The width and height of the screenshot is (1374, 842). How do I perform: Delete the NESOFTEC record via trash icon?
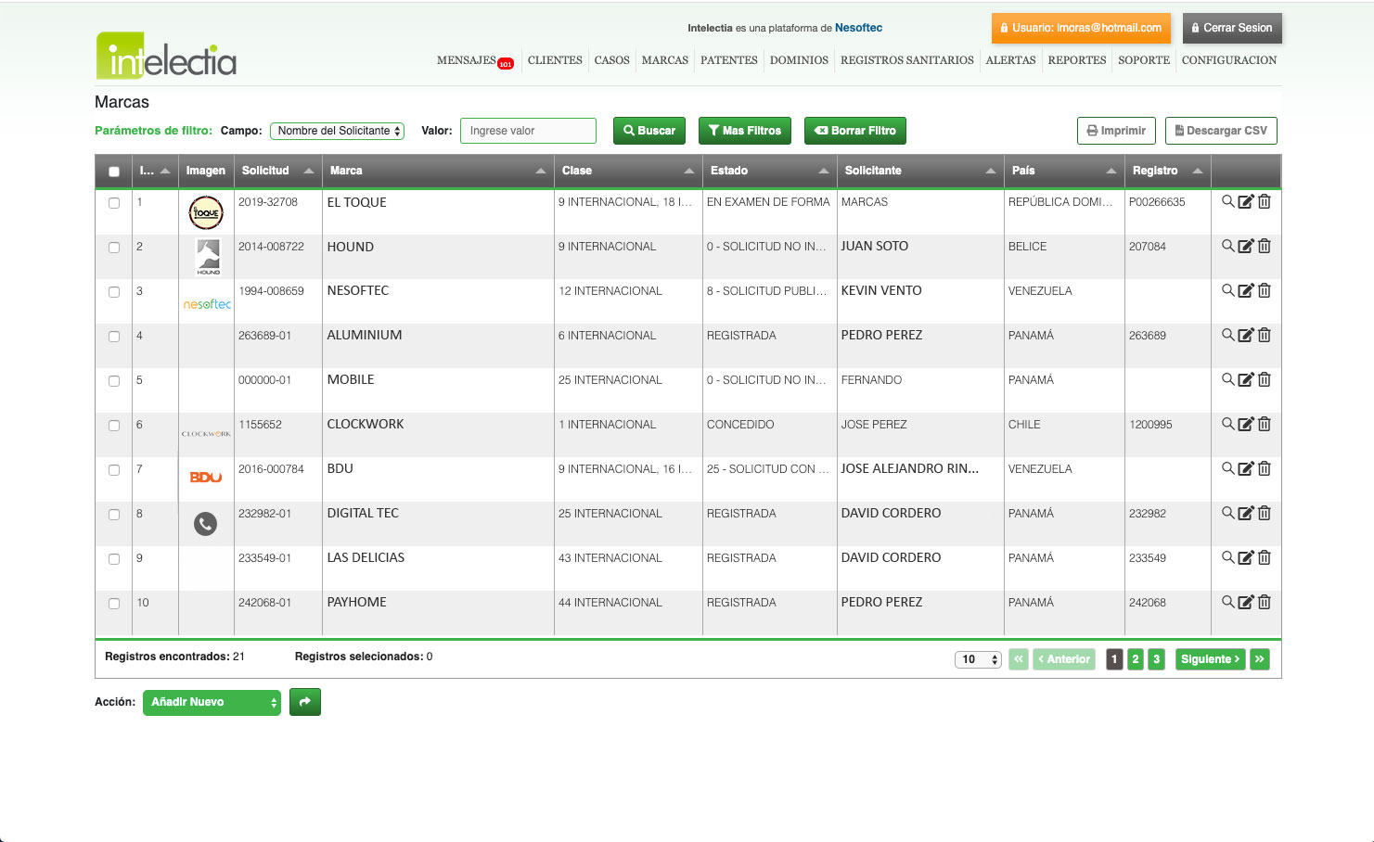(1265, 290)
